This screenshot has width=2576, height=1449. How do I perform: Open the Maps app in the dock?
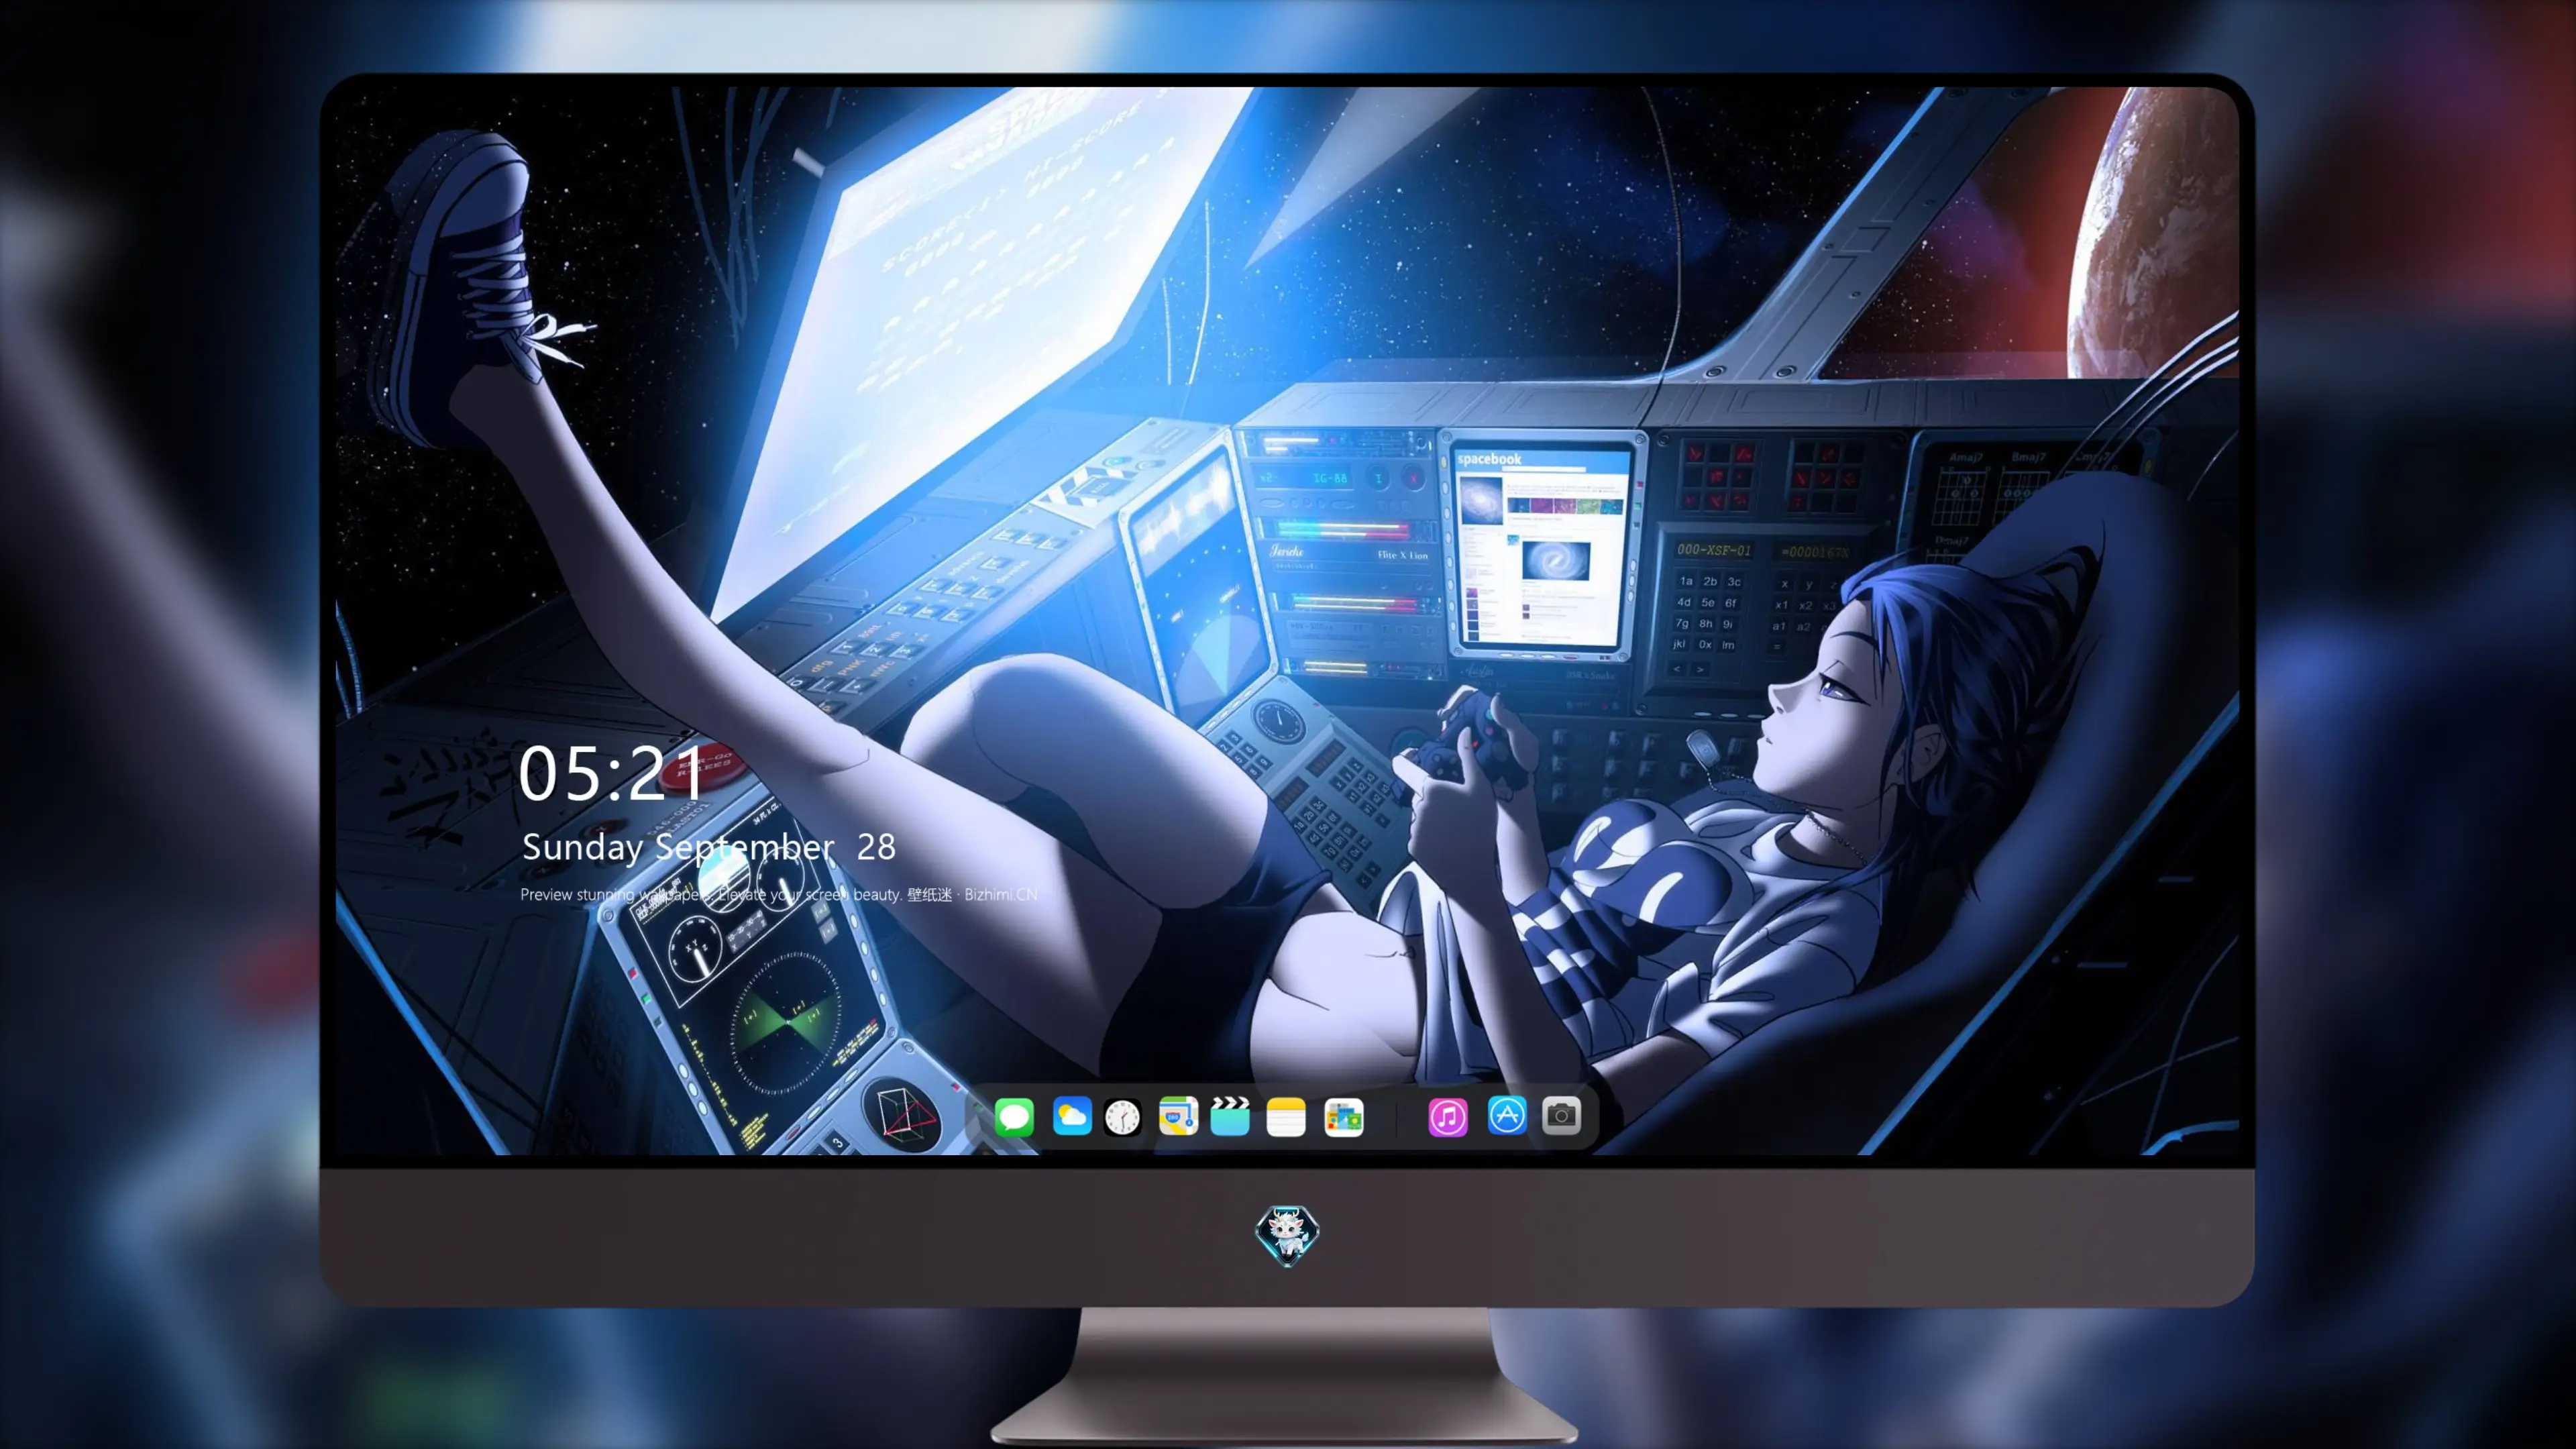1178,1116
